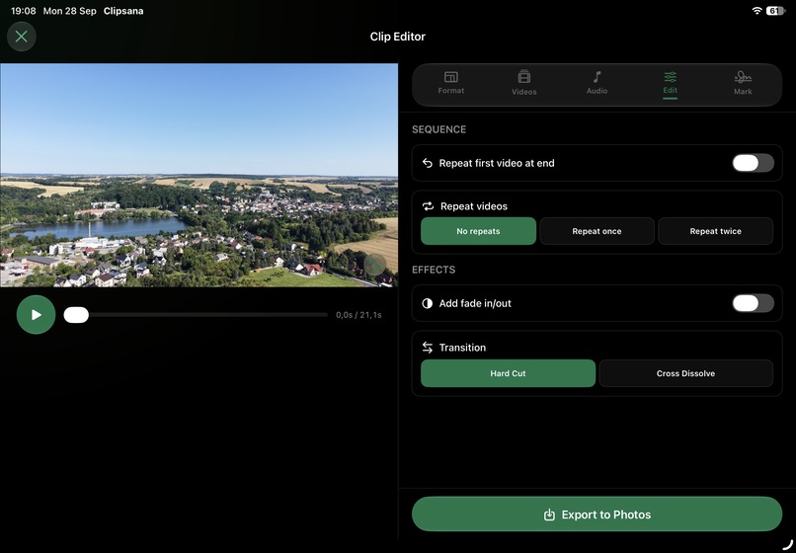
Task: Play the video preview
Action: tap(36, 315)
